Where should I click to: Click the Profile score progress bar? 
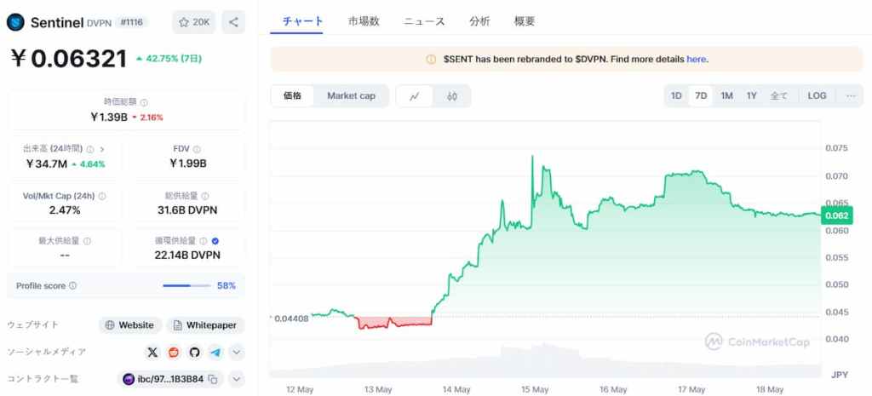click(186, 286)
